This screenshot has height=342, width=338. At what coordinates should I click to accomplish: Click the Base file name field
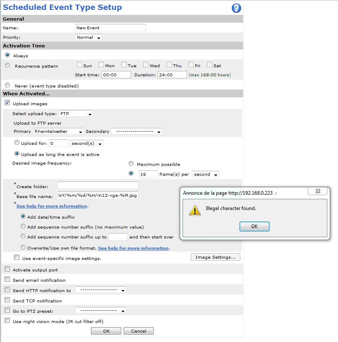98,195
